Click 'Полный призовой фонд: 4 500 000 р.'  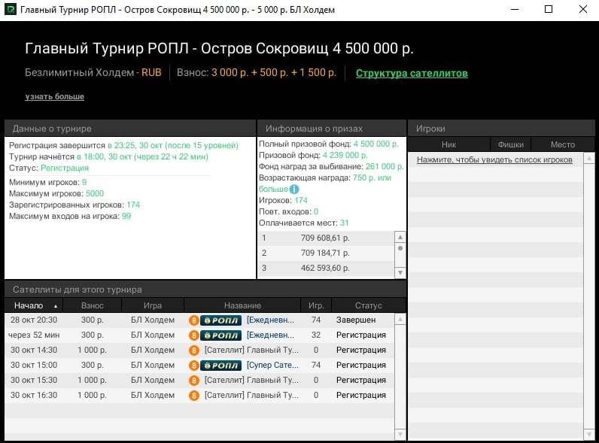[x=329, y=144]
